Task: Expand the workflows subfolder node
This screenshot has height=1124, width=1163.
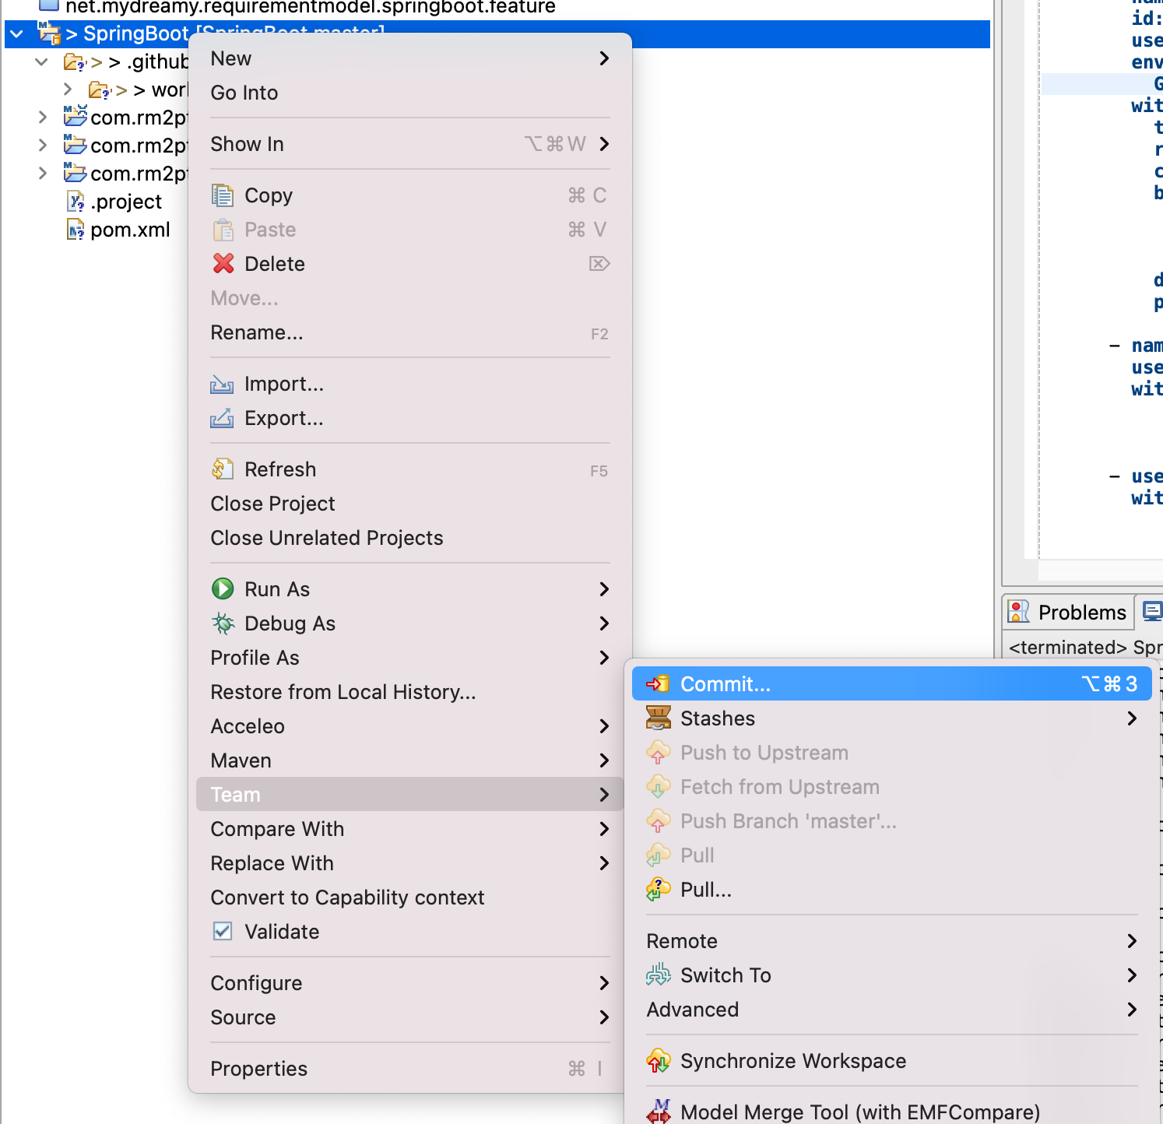Action: tap(68, 90)
